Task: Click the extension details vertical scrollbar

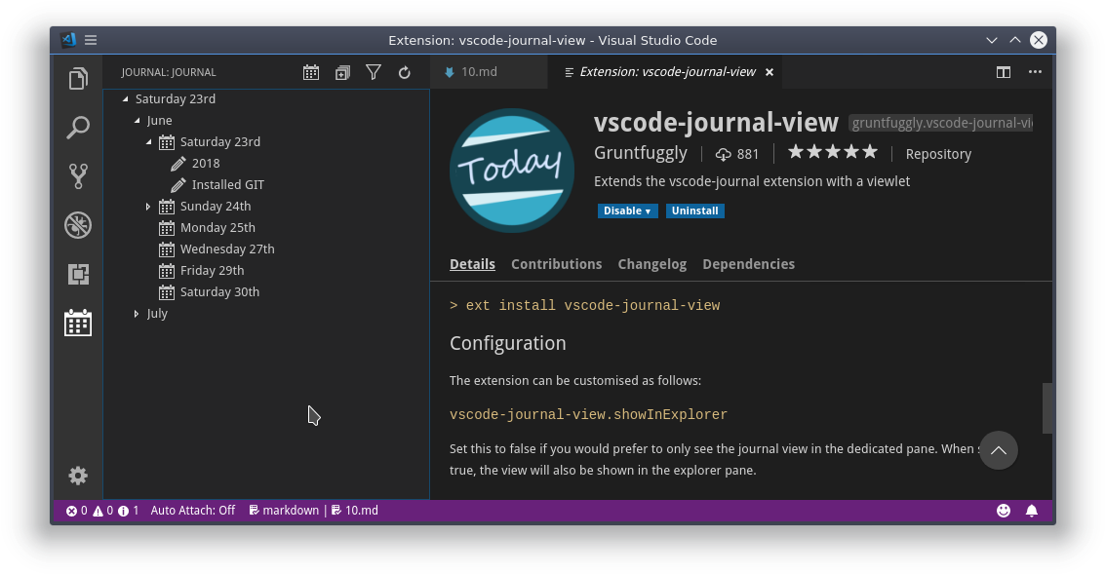Action: pos(1047,408)
